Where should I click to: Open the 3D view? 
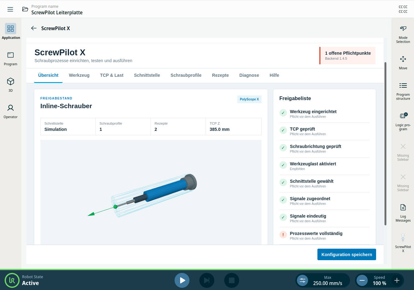[11, 85]
